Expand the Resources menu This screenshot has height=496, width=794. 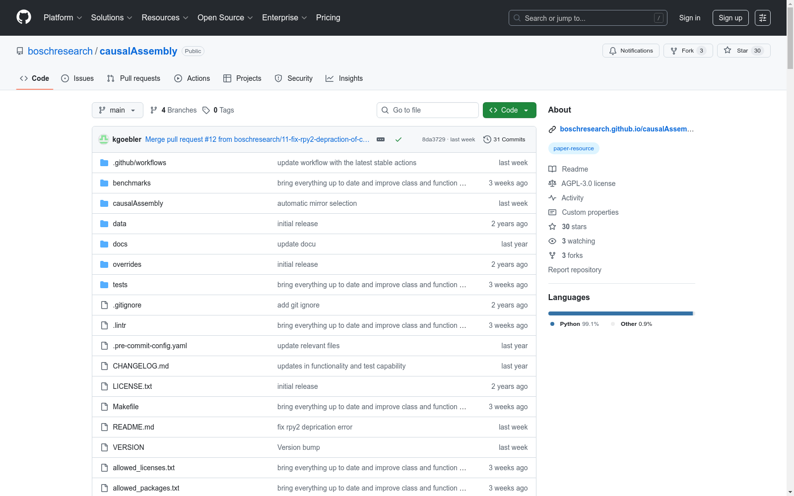[165, 18]
